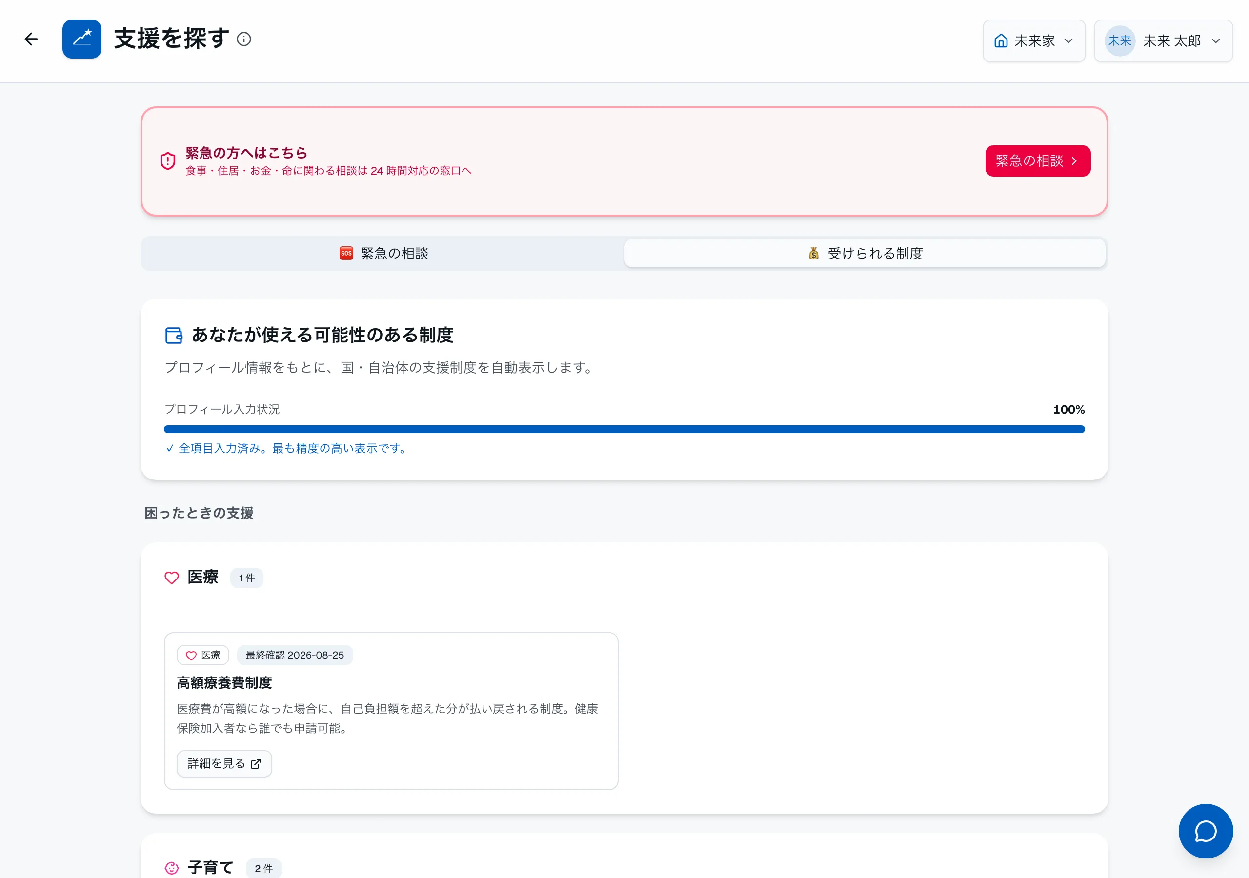The width and height of the screenshot is (1249, 878).
Task: Open the 未来 太郎 user menu
Action: point(1163,41)
